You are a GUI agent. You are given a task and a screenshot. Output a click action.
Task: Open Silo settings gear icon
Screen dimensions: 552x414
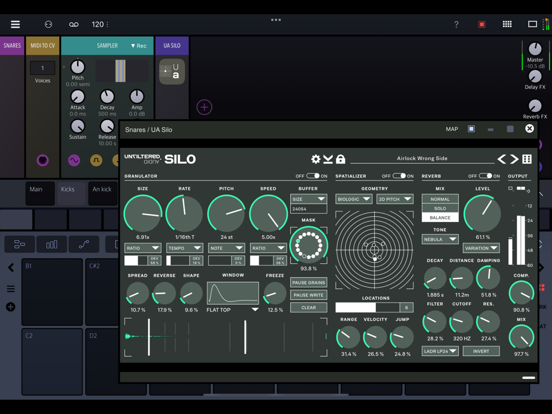point(316,159)
